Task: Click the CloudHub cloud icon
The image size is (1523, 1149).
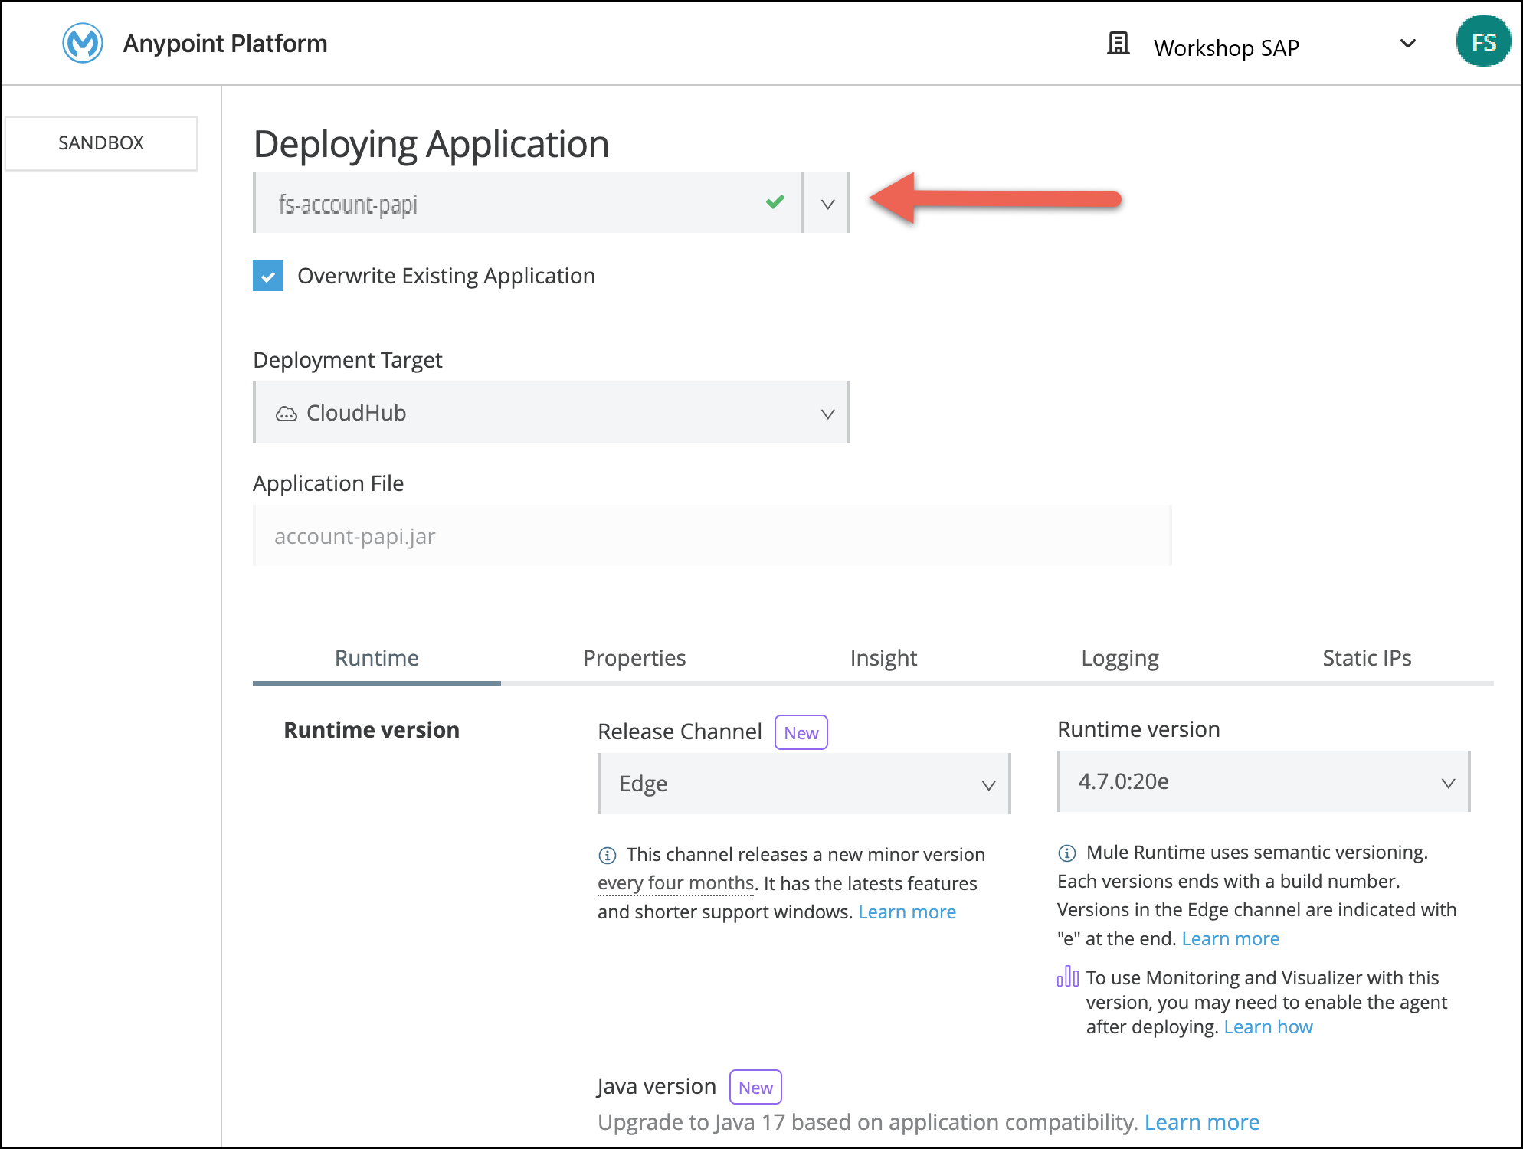Action: click(x=287, y=414)
